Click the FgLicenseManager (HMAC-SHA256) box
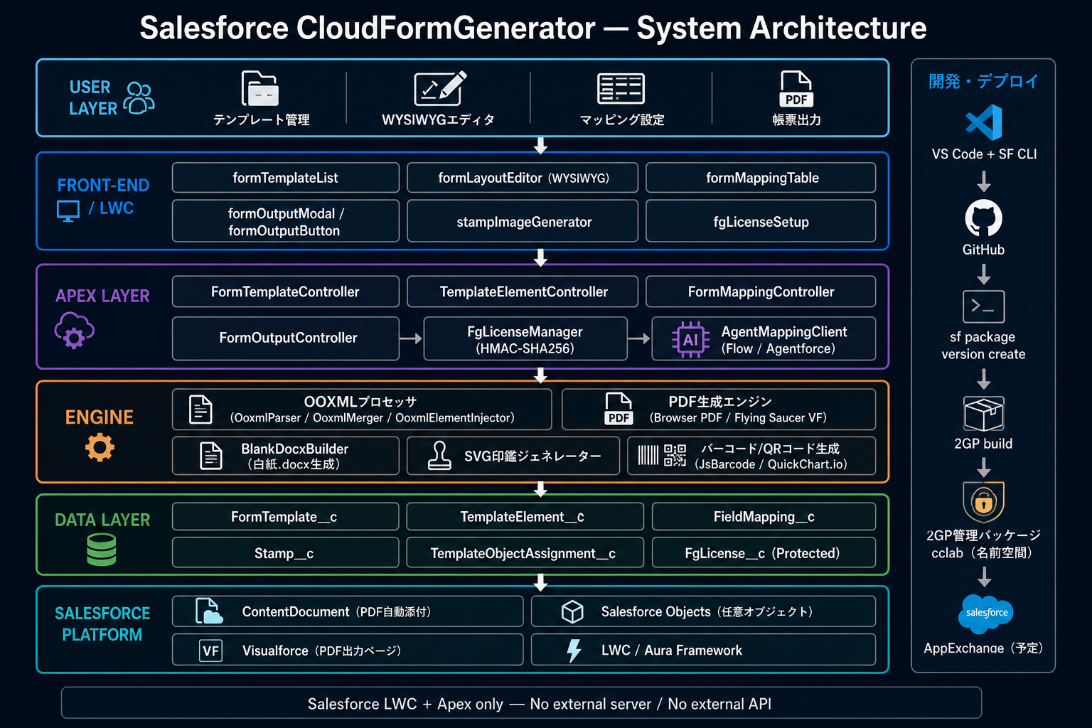 pyautogui.click(x=525, y=339)
